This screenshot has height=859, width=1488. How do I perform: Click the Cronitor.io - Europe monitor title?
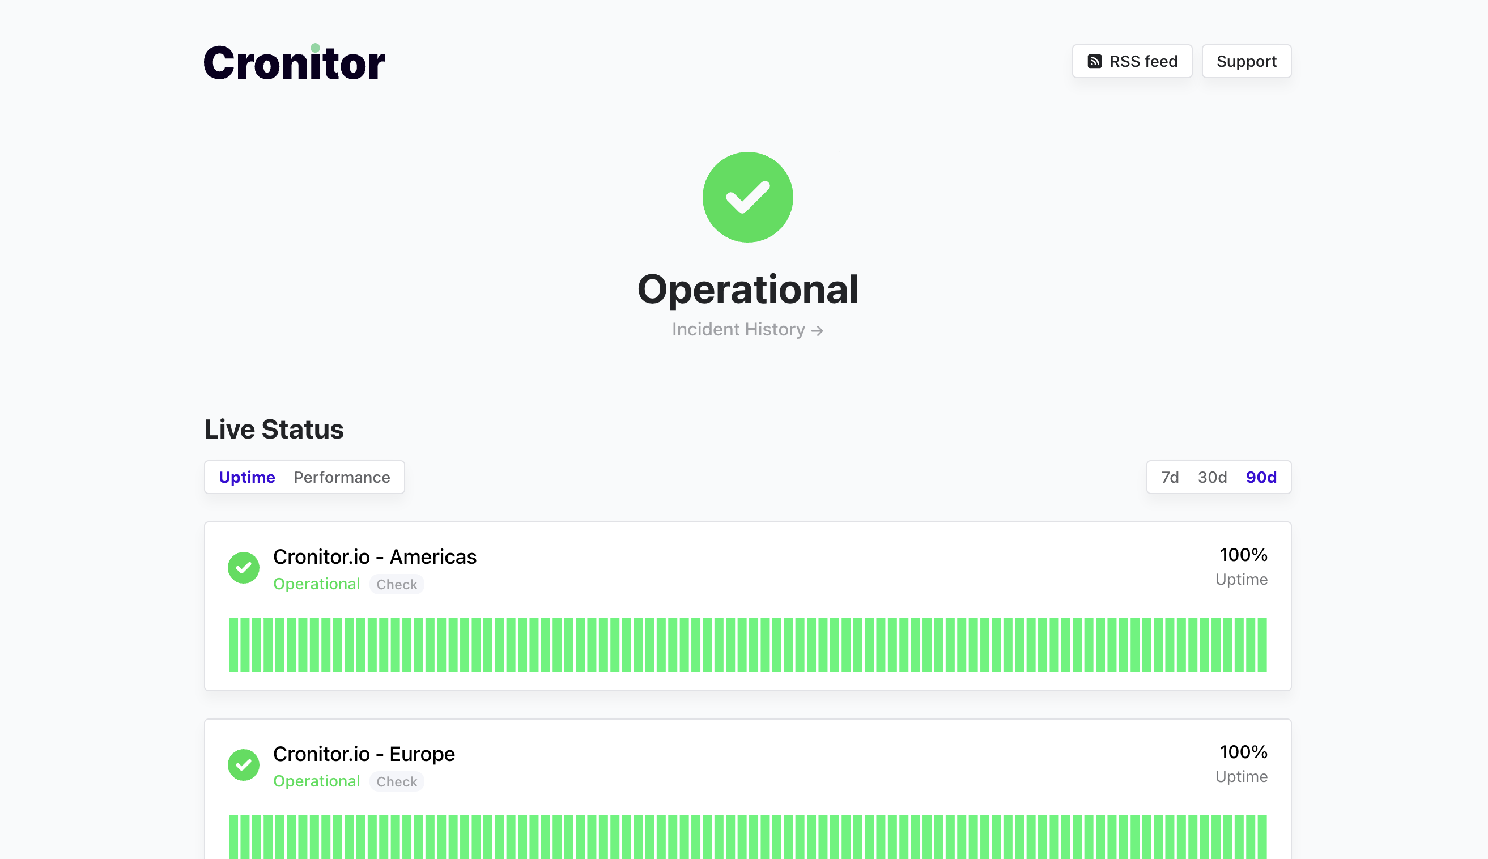[364, 754]
